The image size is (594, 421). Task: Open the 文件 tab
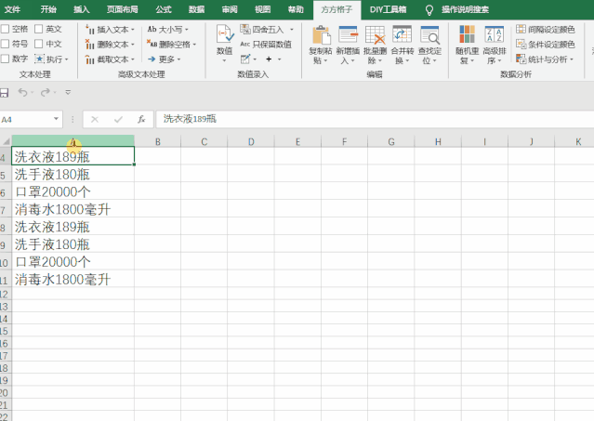click(x=12, y=9)
